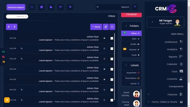Click the Forms, Tables & Charts cube icon
The height and width of the screenshot is (107, 190).
click(x=181, y=102)
